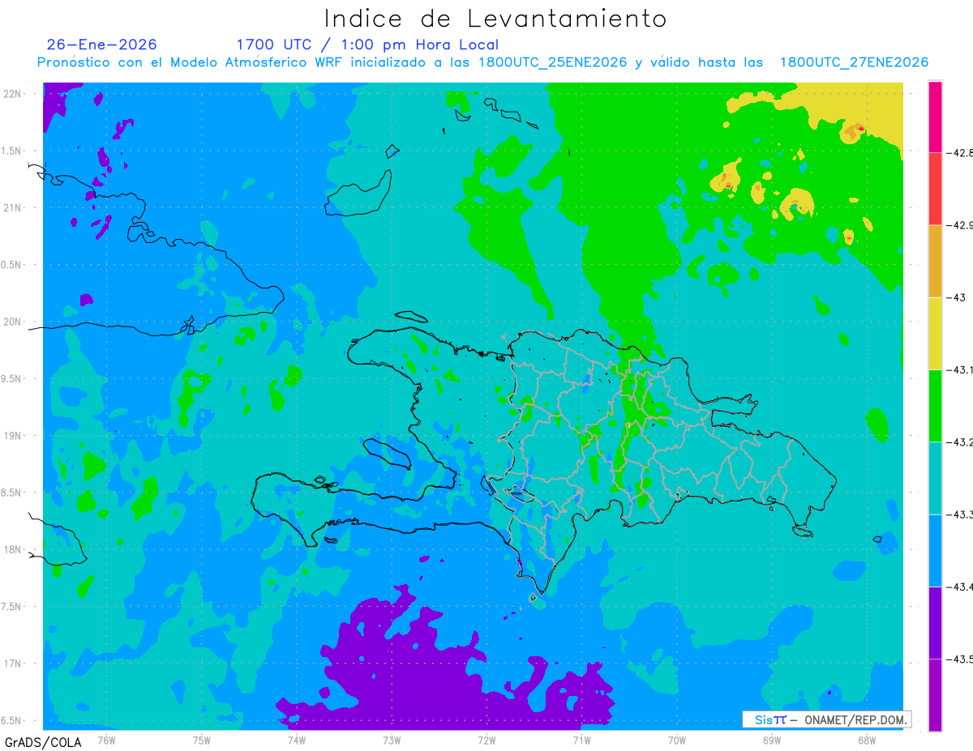Click the legend value "-43.4"
This screenshot has height=751, width=973.
959,587
